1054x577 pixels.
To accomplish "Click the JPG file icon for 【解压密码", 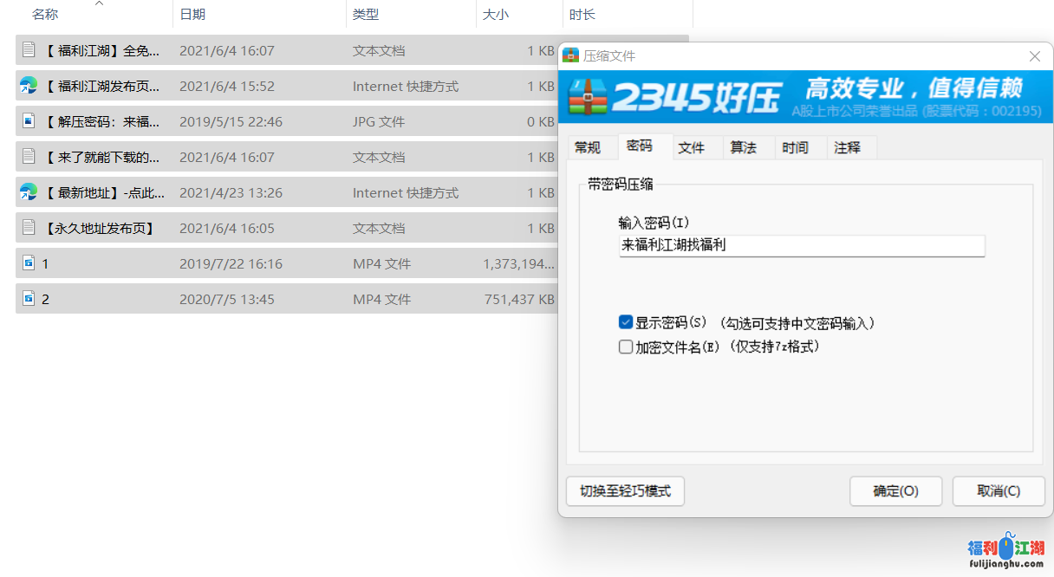I will pyautogui.click(x=29, y=121).
